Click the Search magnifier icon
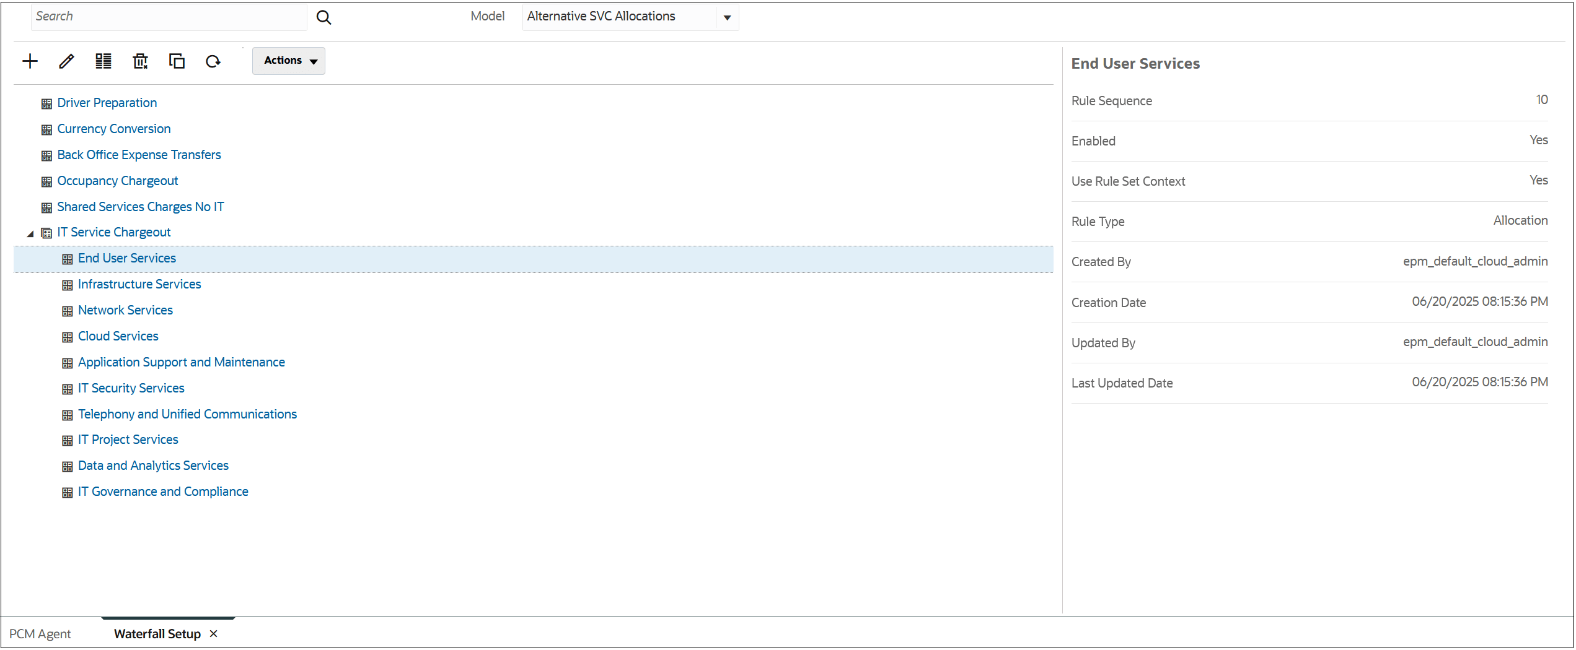Image resolution: width=1576 pixels, height=650 pixels. (324, 17)
